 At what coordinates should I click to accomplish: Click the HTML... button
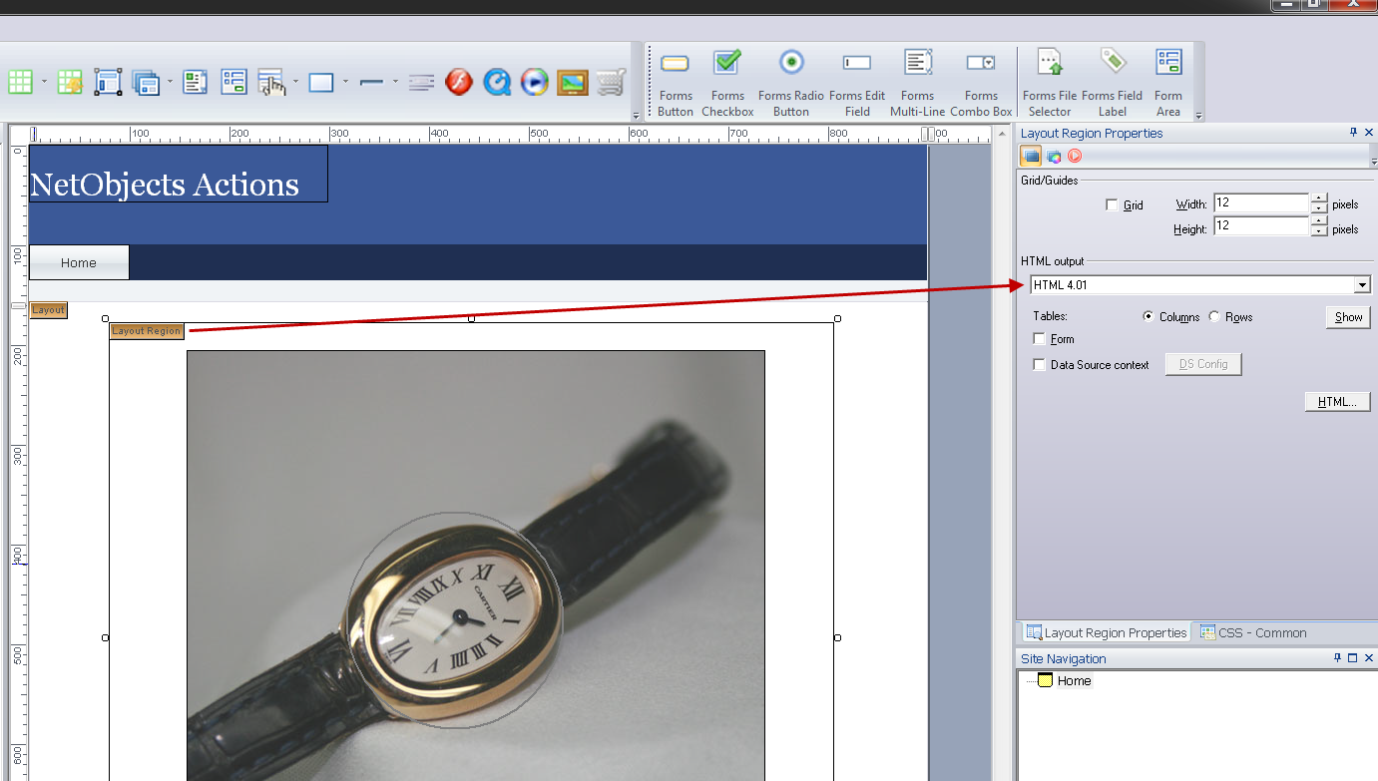1337,402
